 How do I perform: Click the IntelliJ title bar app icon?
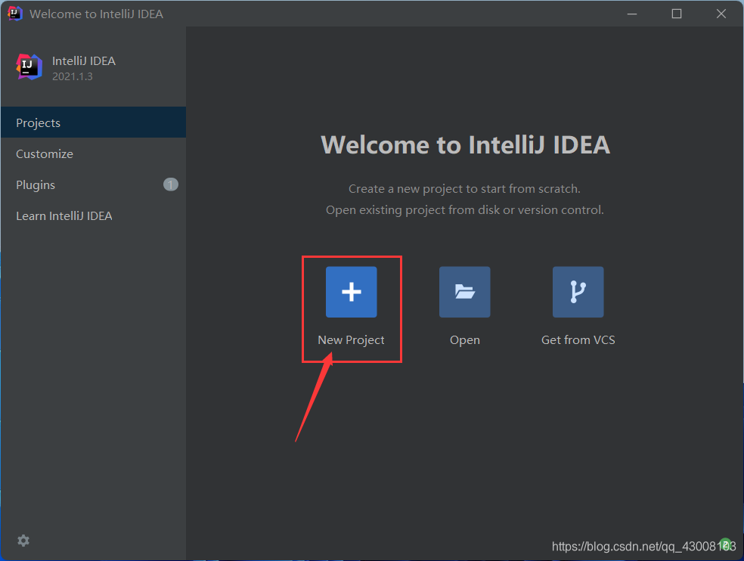[x=14, y=14]
